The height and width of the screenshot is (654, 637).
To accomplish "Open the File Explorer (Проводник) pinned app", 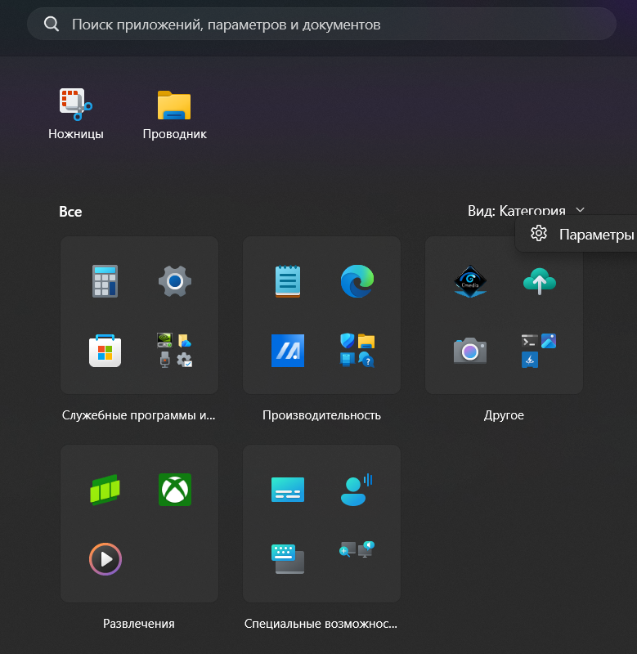I will coord(174,114).
